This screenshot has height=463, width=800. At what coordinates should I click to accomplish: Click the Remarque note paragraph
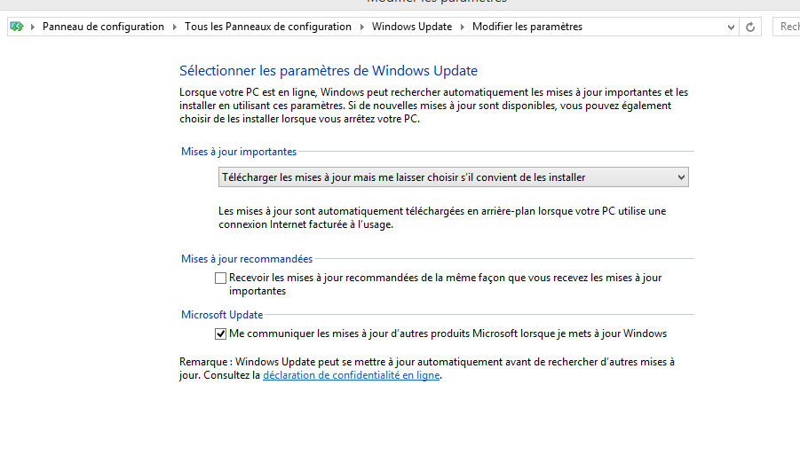pyautogui.click(x=427, y=369)
